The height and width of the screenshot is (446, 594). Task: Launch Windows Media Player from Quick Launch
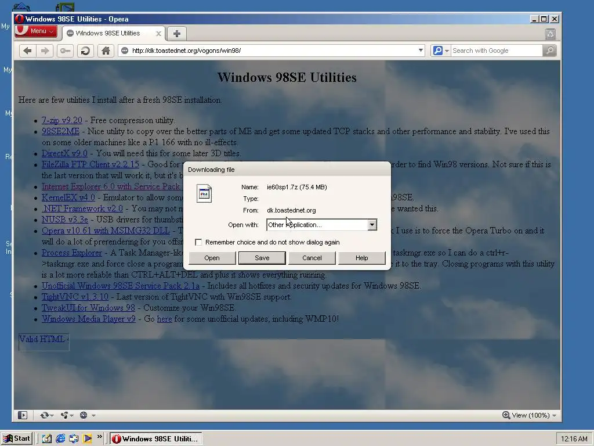pyautogui.click(x=87, y=438)
